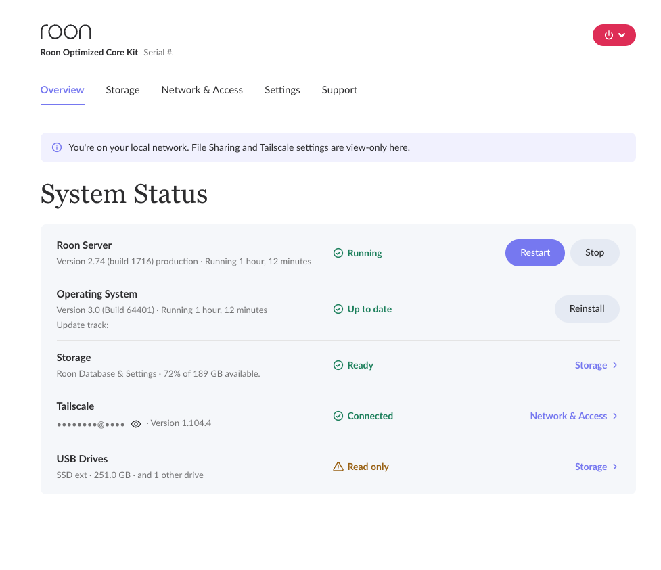661x570 pixels.
Task: Click the 'Roon Server' row title
Action: 84,245
